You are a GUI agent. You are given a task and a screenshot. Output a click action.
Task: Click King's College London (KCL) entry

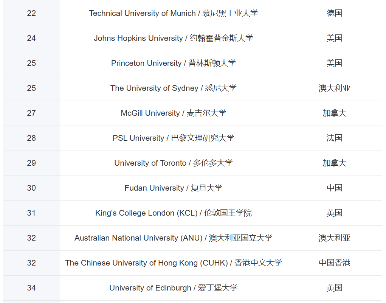(173, 213)
